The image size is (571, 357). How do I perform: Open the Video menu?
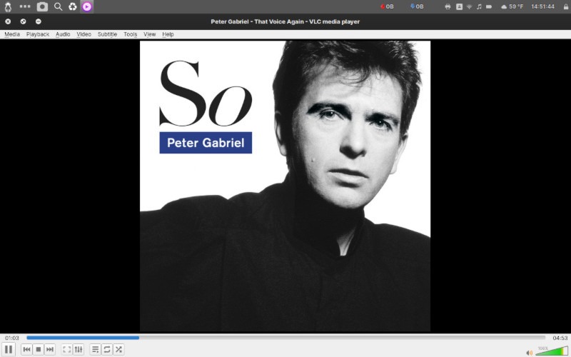pyautogui.click(x=84, y=34)
